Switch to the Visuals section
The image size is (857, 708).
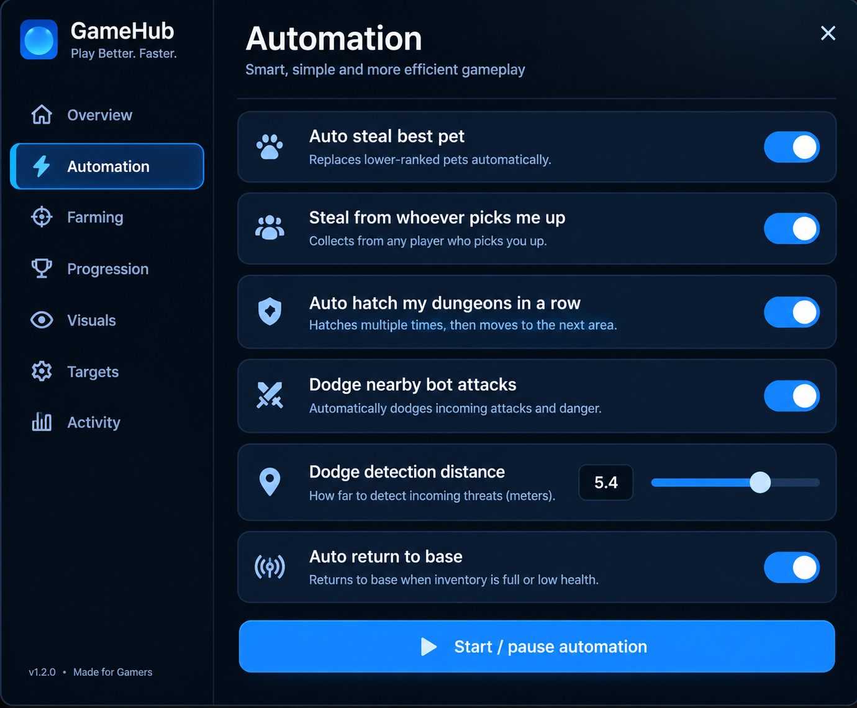(107, 320)
